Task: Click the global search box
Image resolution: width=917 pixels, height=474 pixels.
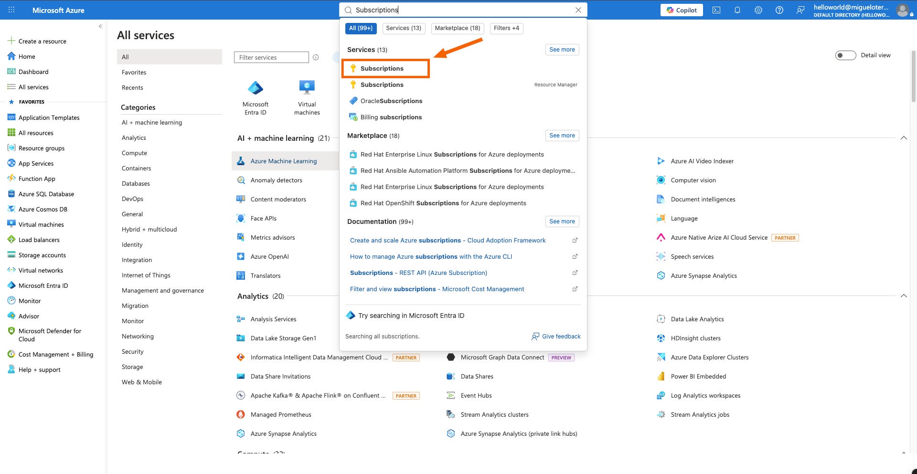Action: 463,10
